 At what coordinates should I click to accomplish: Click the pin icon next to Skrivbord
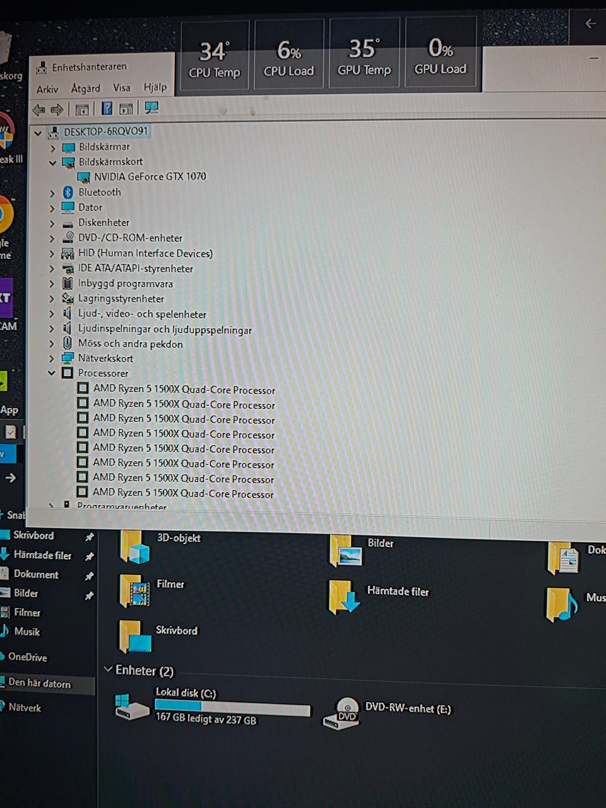point(90,537)
